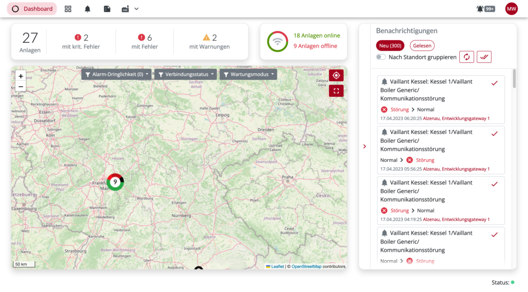Viewport: 528px width, 292px height.
Task: Open the grid overview icon in navbar
Action: click(x=68, y=9)
